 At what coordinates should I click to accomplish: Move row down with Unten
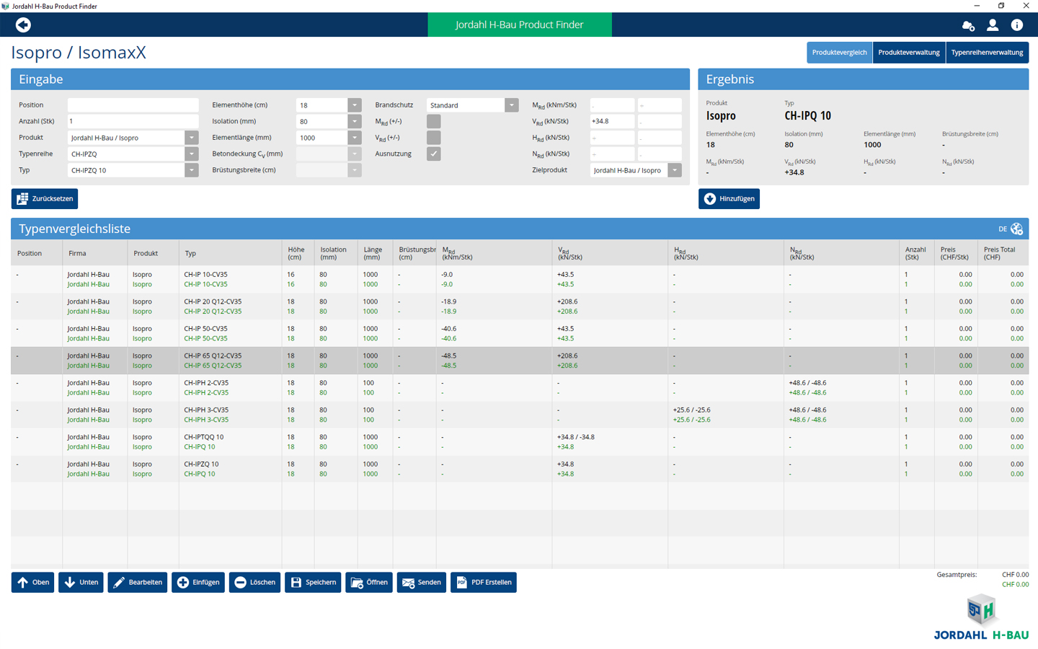coord(81,582)
